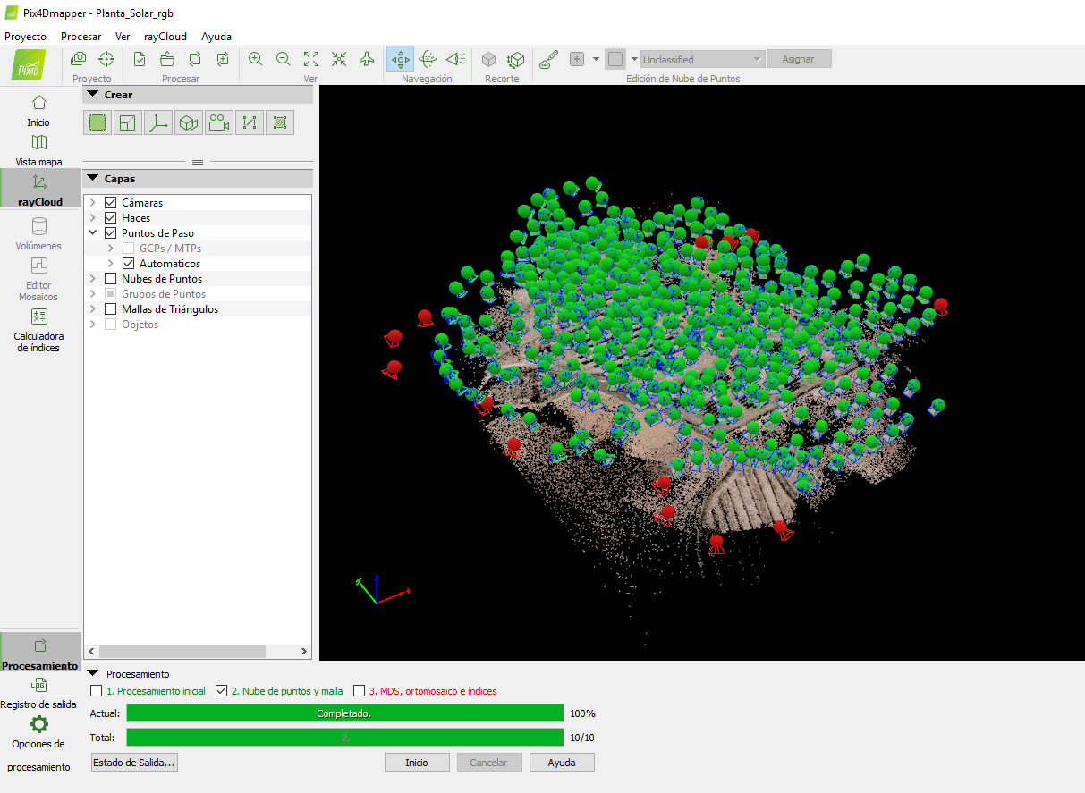Uncheck the Puntos de Paso layer checkbox

[x=111, y=233]
